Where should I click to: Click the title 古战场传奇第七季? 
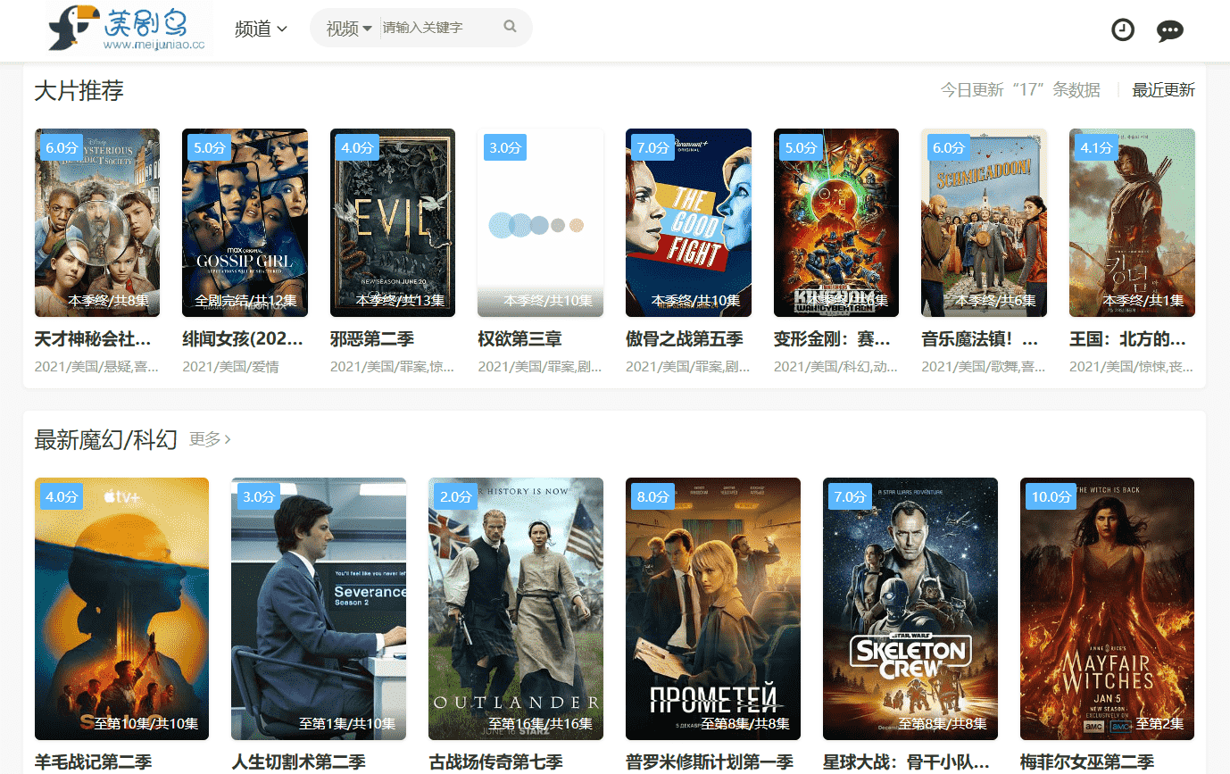495,762
